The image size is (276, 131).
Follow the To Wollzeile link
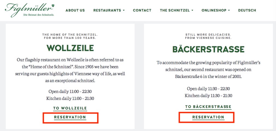point(70,108)
